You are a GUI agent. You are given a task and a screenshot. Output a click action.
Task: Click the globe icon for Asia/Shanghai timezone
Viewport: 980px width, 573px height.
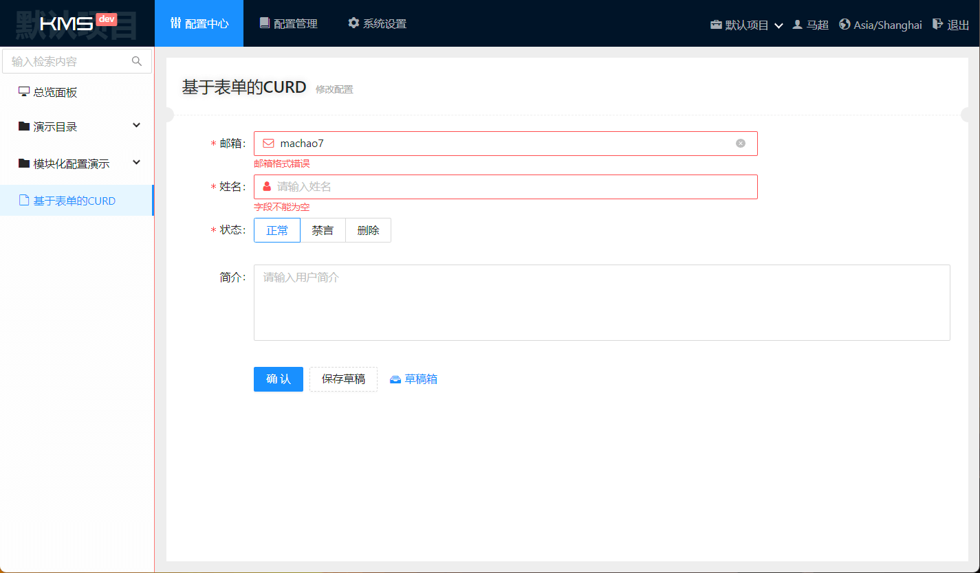pos(845,24)
